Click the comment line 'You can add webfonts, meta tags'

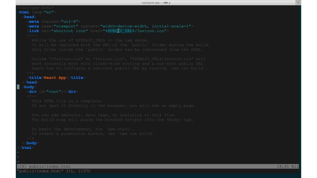tap(104, 115)
